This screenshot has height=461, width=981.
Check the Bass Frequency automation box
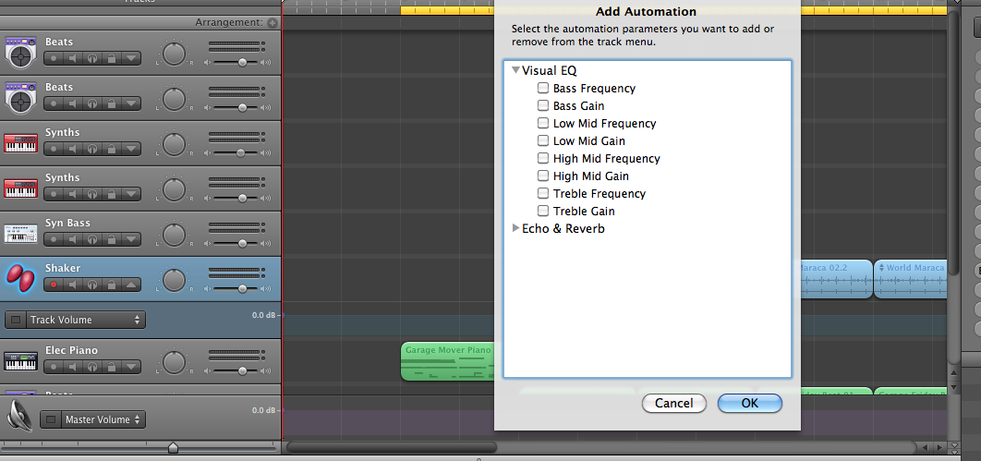click(543, 88)
